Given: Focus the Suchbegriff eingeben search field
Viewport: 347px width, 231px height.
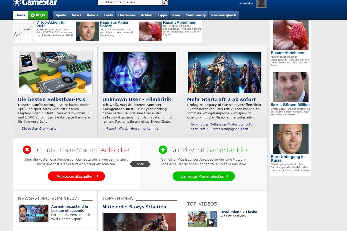Looking at the screenshot, I should 130,2.
